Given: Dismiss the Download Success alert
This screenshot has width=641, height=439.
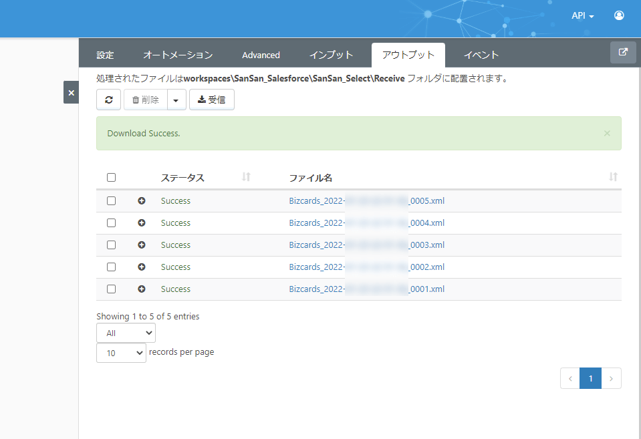Looking at the screenshot, I should click(x=607, y=133).
